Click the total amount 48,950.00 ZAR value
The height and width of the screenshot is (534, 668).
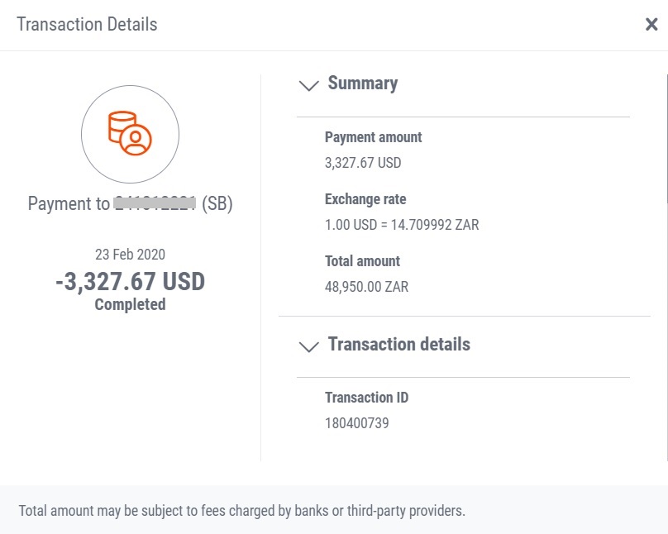click(366, 287)
